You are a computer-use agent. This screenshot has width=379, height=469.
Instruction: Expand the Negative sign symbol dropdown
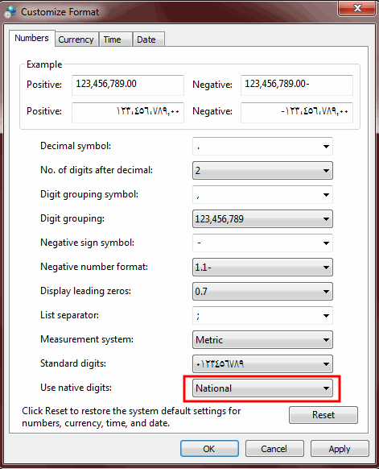point(262,243)
